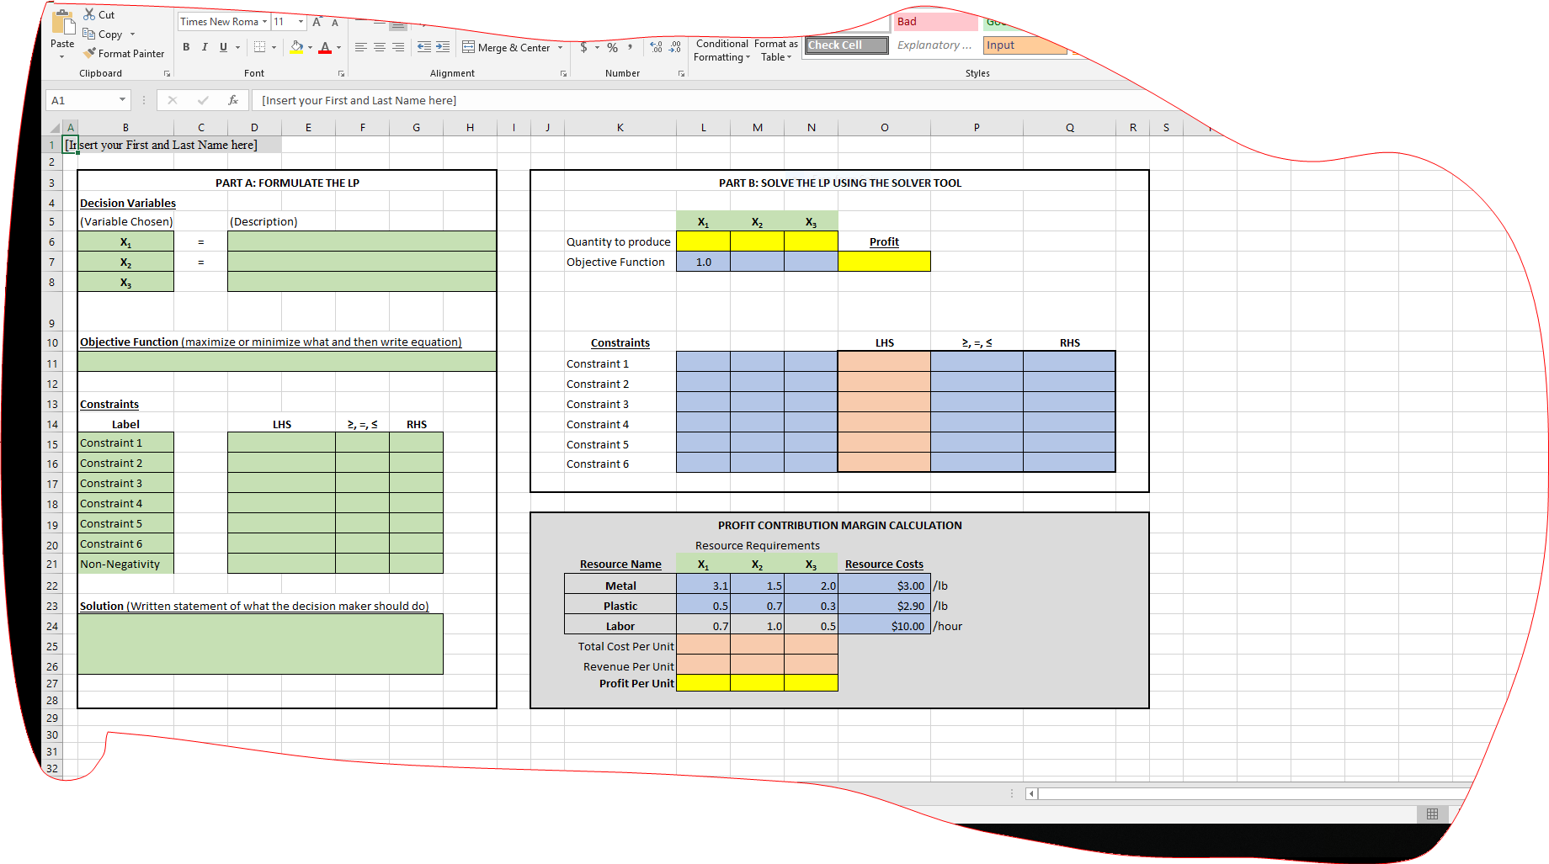Apply red Font Color swatch

coord(325,47)
